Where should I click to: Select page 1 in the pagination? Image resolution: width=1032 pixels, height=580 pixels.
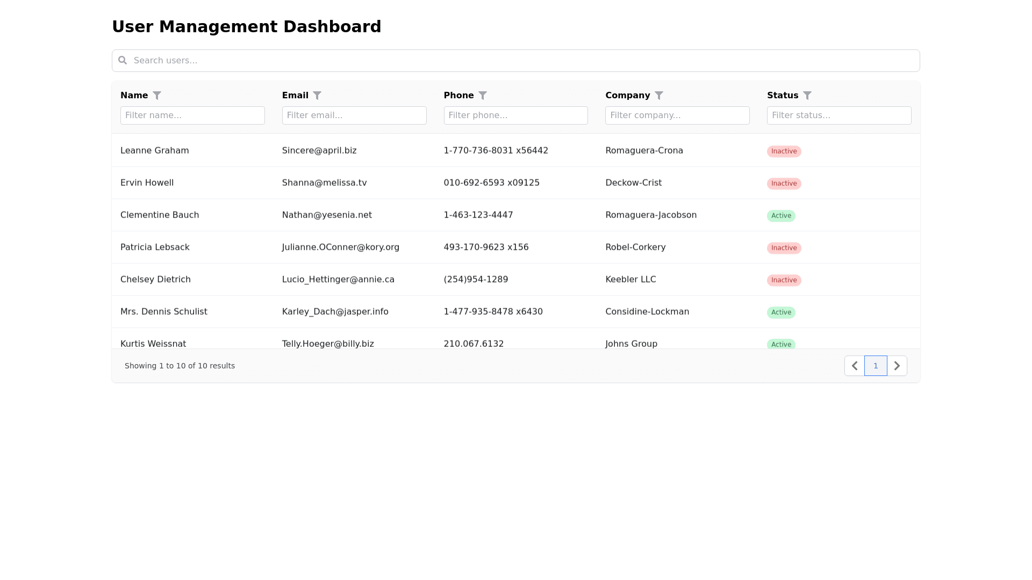(x=876, y=366)
